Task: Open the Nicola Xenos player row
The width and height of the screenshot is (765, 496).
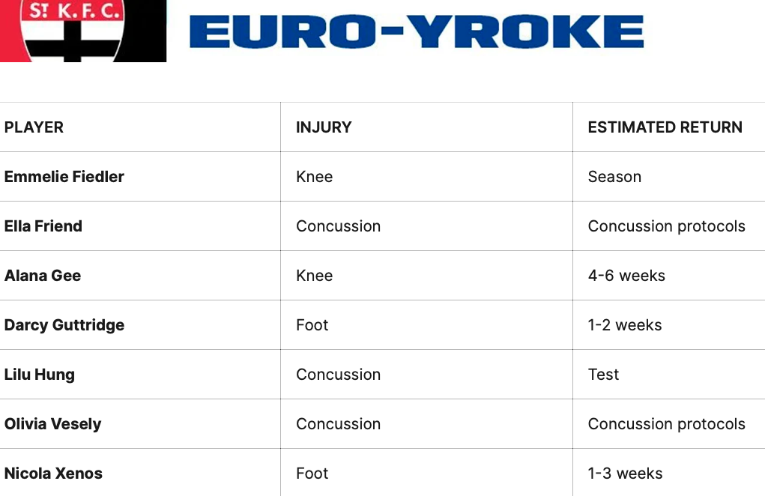Action: coord(53,474)
